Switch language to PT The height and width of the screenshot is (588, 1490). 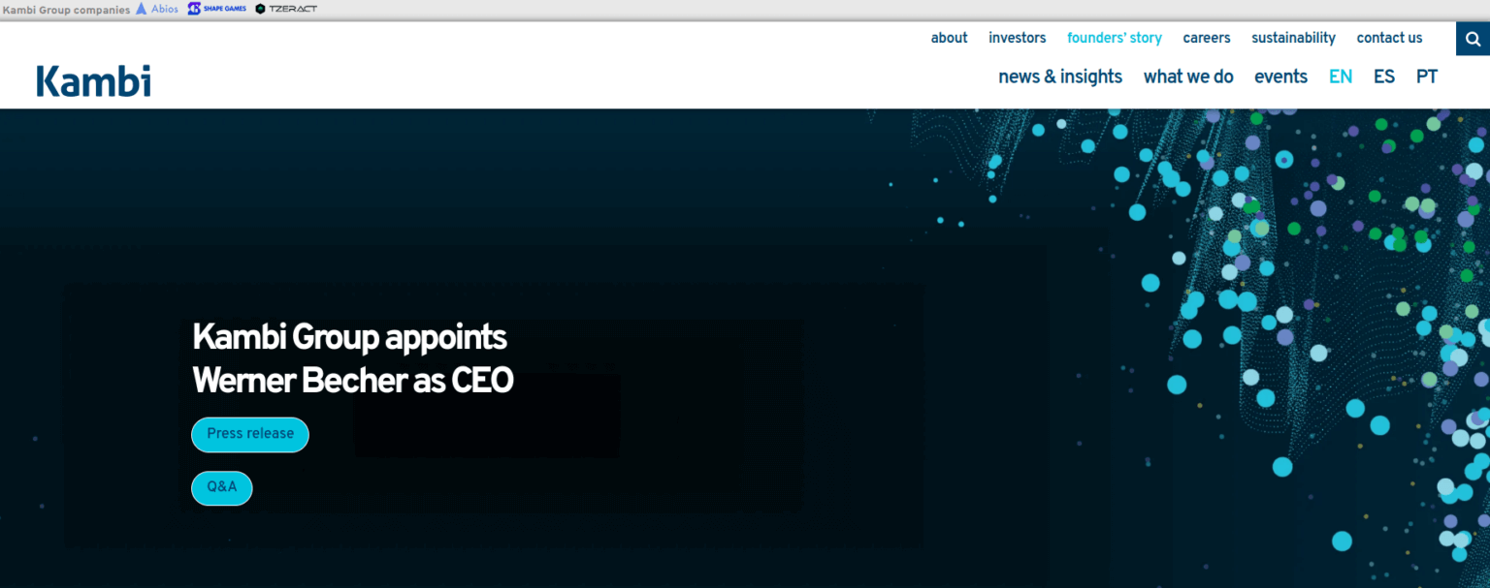1426,77
